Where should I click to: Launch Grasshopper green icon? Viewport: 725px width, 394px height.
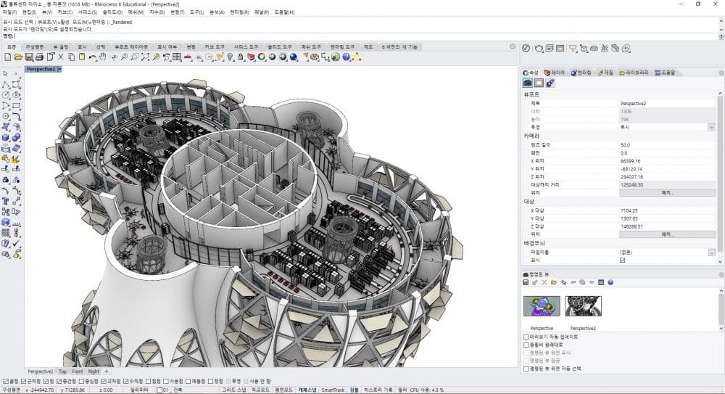click(x=336, y=57)
